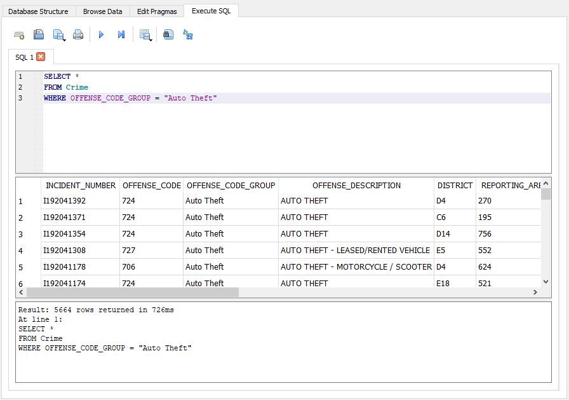
Task: Click reporting area cell 756
Action: tap(508, 233)
